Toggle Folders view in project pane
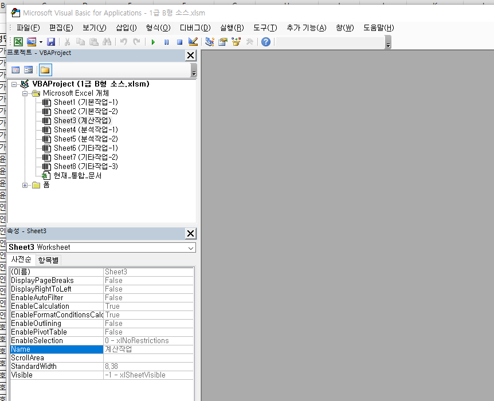 pyautogui.click(x=45, y=70)
